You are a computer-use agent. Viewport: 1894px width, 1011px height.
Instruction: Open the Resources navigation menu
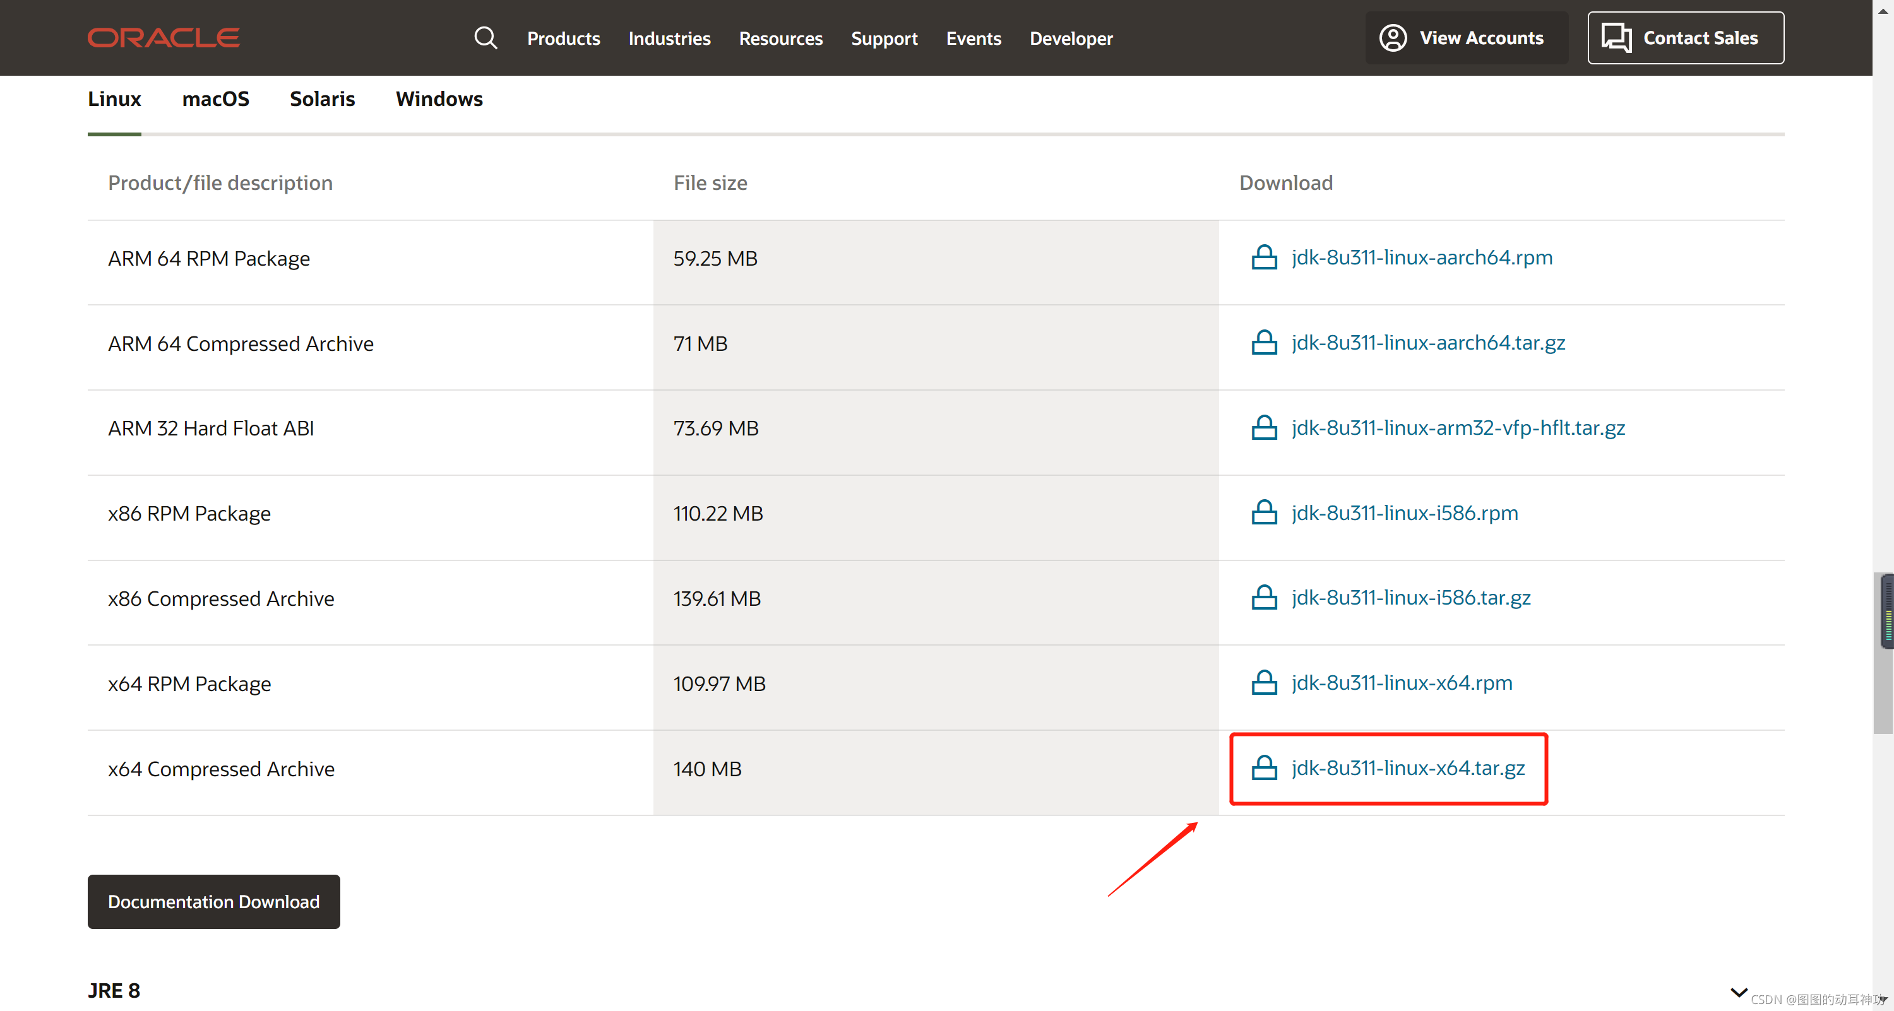(x=780, y=38)
